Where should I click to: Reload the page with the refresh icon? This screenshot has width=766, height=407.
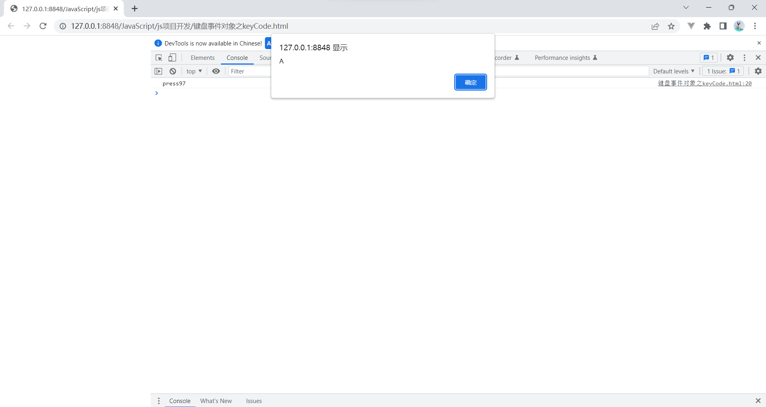43,26
